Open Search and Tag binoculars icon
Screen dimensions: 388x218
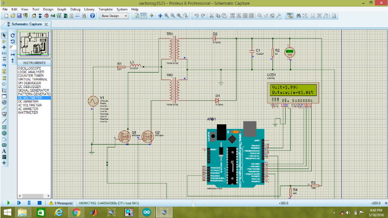click(x=298, y=16)
